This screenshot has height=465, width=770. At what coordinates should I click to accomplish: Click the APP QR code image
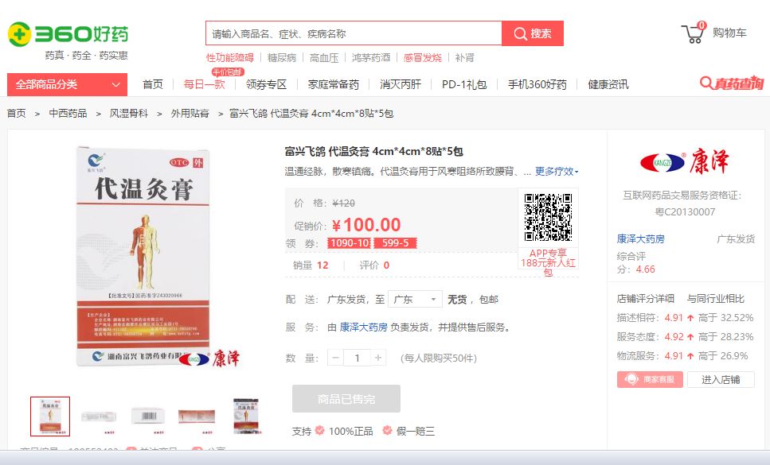click(548, 218)
